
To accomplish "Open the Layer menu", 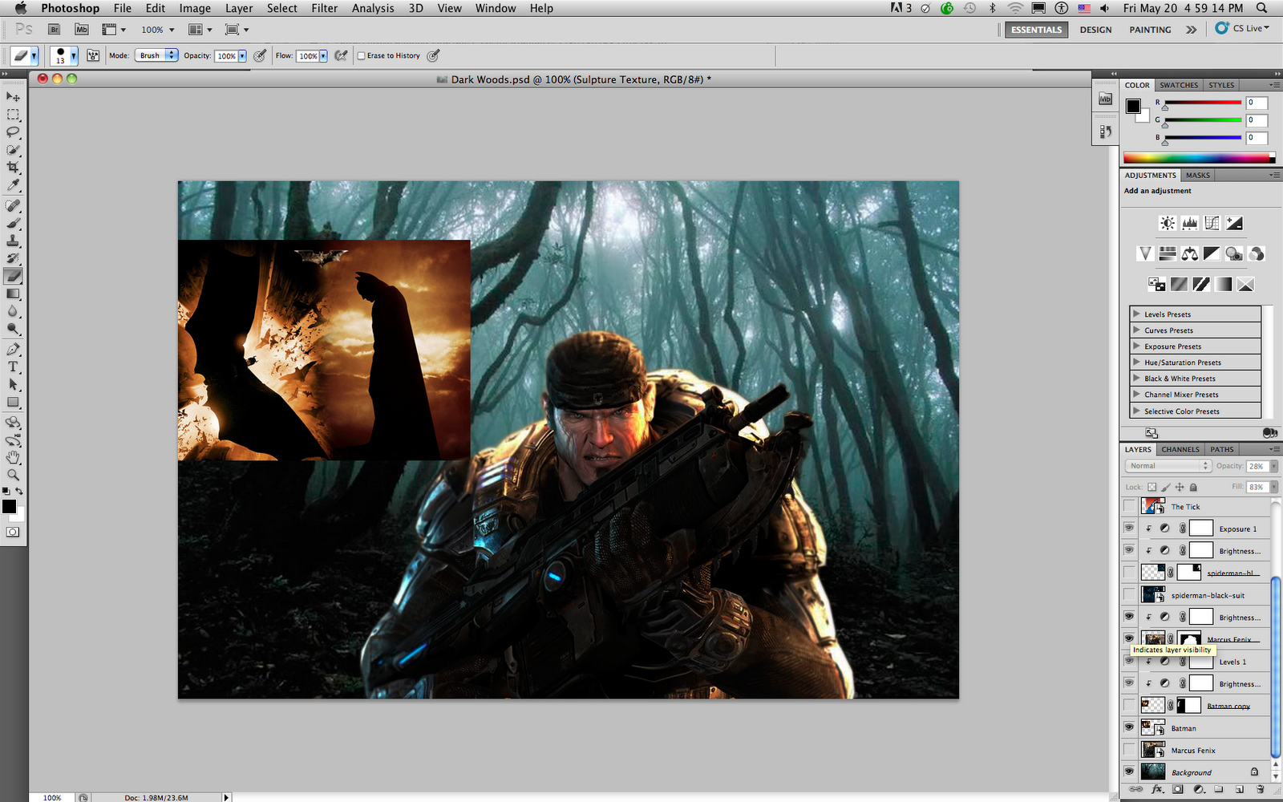I will point(239,8).
